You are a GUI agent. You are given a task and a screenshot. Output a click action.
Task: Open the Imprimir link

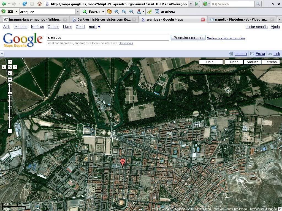(x=241, y=54)
